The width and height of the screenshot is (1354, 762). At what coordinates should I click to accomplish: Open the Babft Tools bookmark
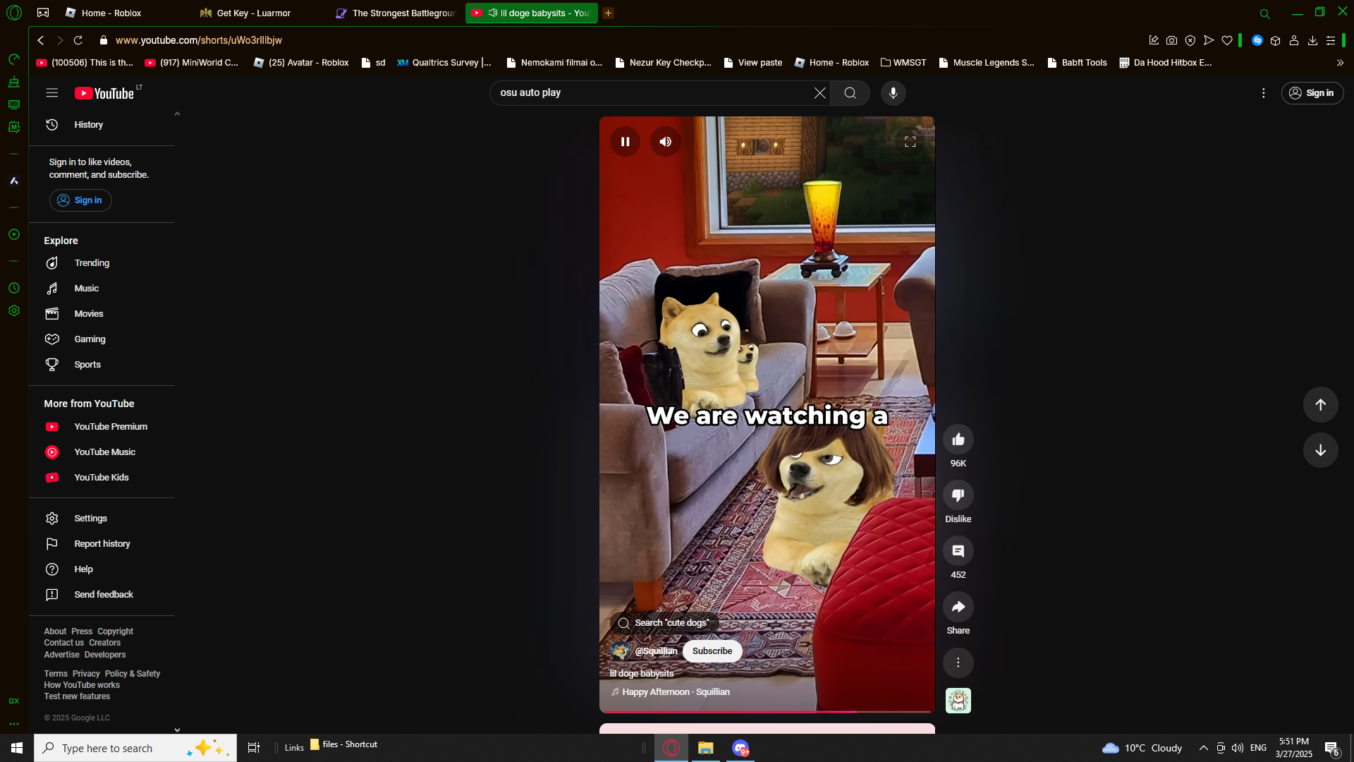[x=1077, y=63]
